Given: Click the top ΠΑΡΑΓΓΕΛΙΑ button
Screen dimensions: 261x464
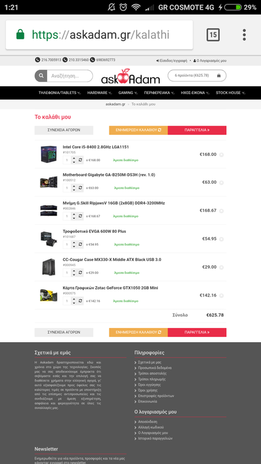Looking at the screenshot, I should pos(197,130).
